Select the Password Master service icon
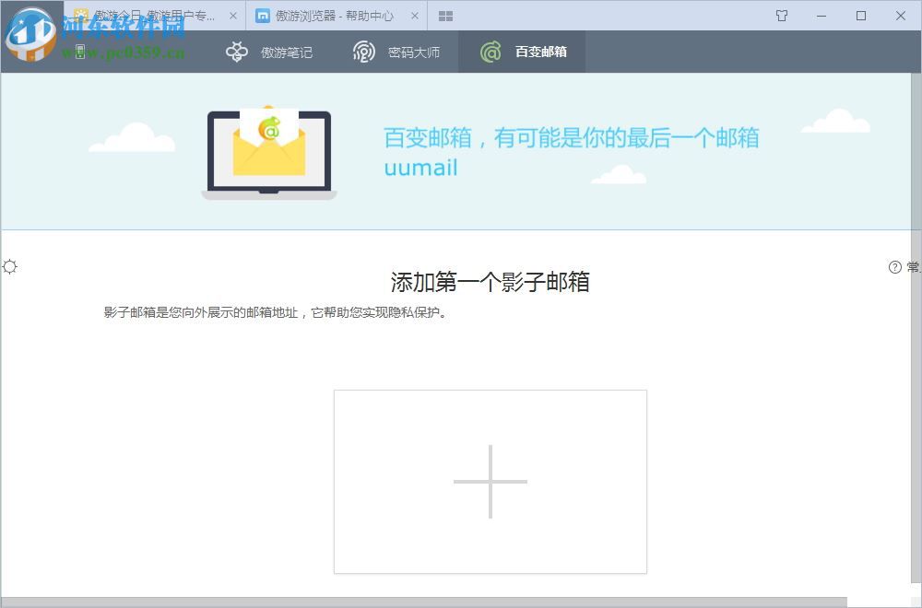Image resolution: width=922 pixels, height=608 pixels. (365, 52)
